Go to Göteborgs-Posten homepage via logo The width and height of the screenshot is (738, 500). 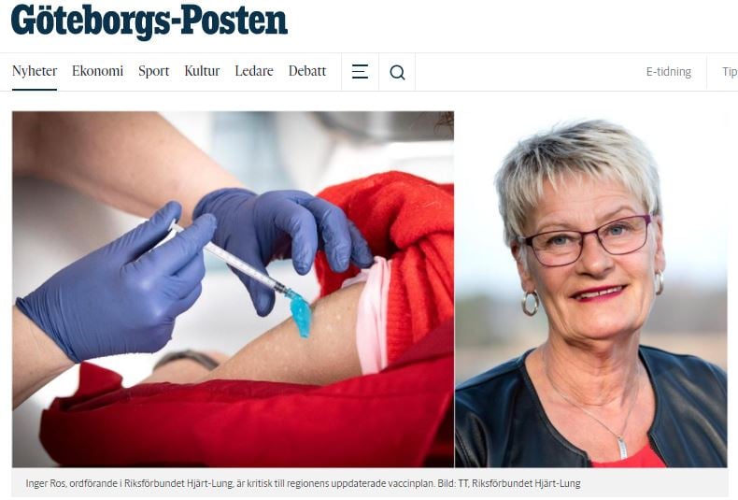(x=149, y=21)
